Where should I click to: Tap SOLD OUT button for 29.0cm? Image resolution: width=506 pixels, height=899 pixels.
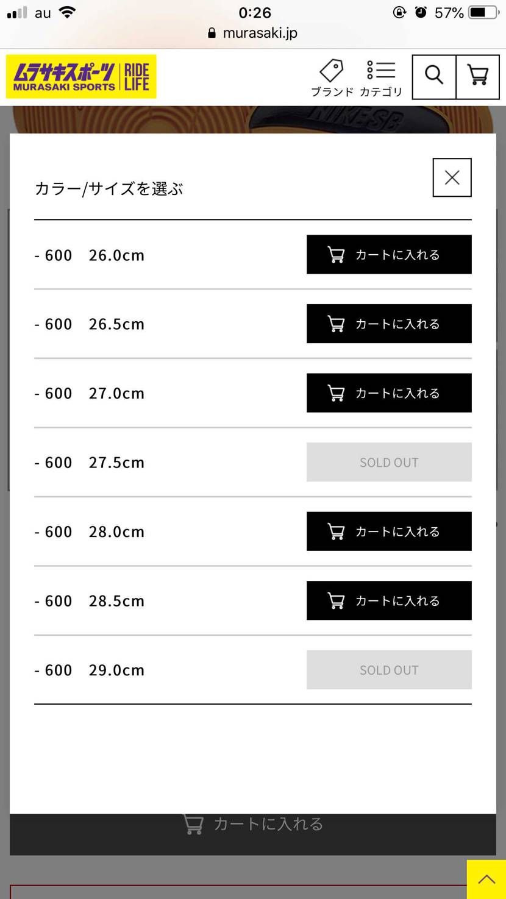point(389,670)
